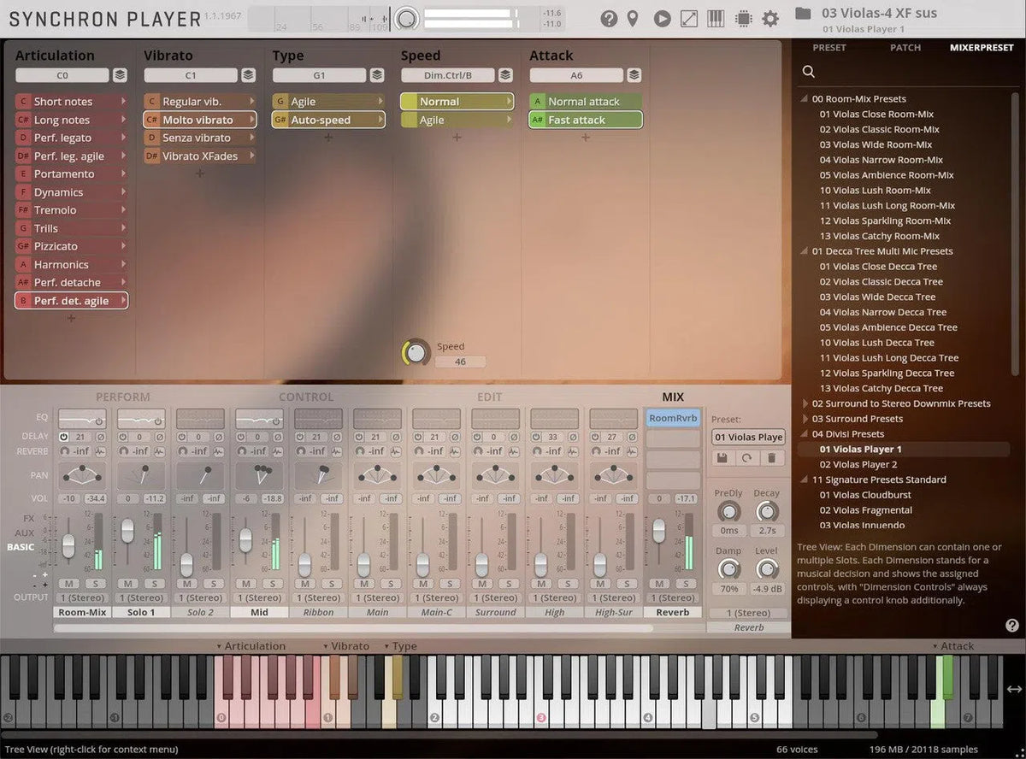This screenshot has height=759, width=1026.
Task: Toggle the piano keyboard icon in top toolbar
Action: tap(715, 19)
